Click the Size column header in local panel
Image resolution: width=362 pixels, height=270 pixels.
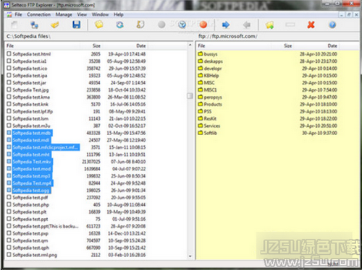[x=96, y=45]
